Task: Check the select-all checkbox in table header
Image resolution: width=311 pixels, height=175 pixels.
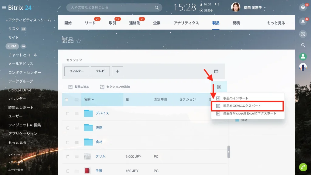Action: point(67,100)
